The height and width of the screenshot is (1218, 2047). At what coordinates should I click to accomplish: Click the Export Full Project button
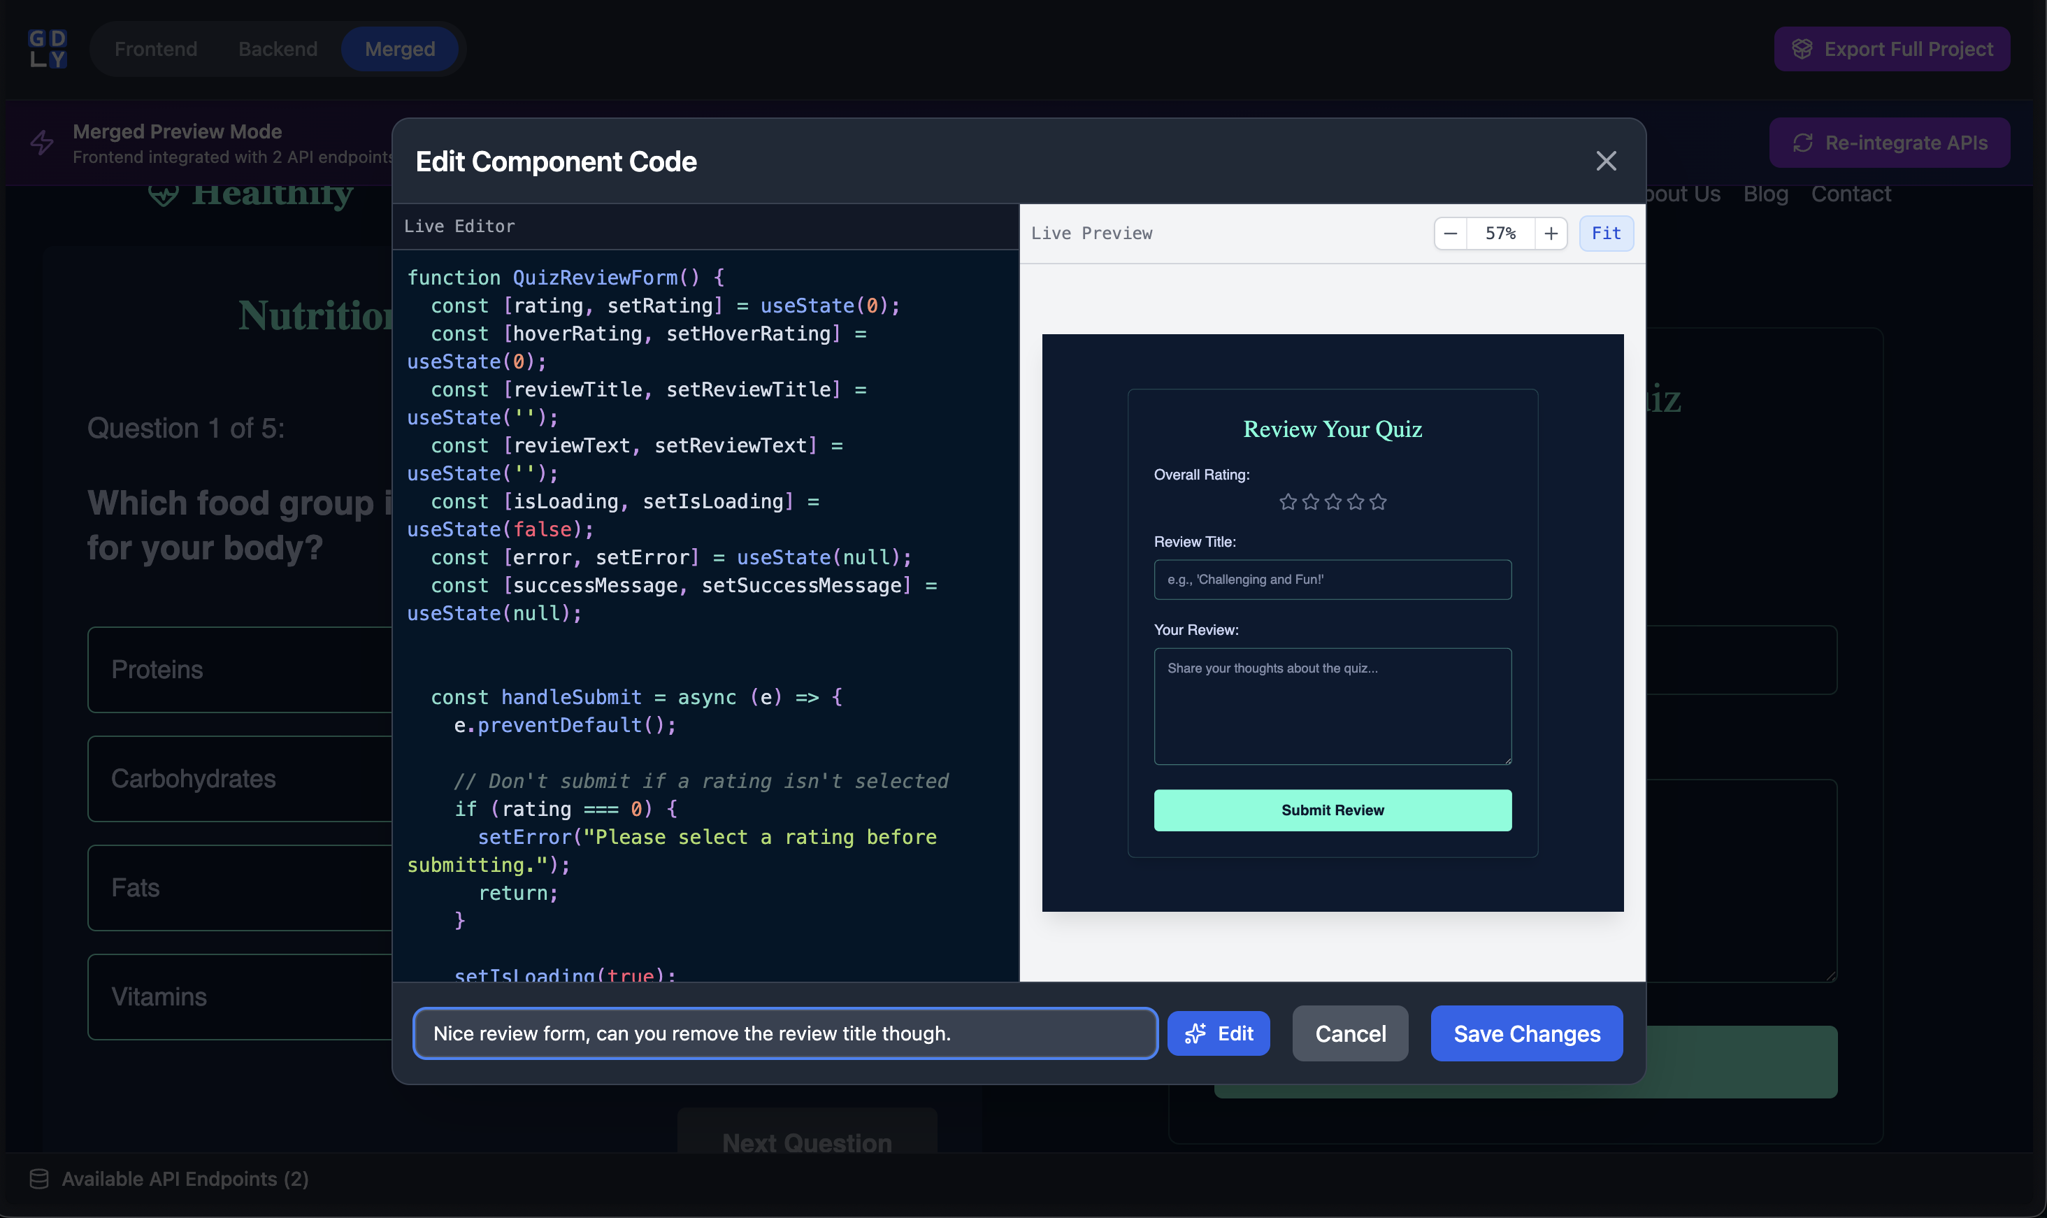pyautogui.click(x=1891, y=49)
